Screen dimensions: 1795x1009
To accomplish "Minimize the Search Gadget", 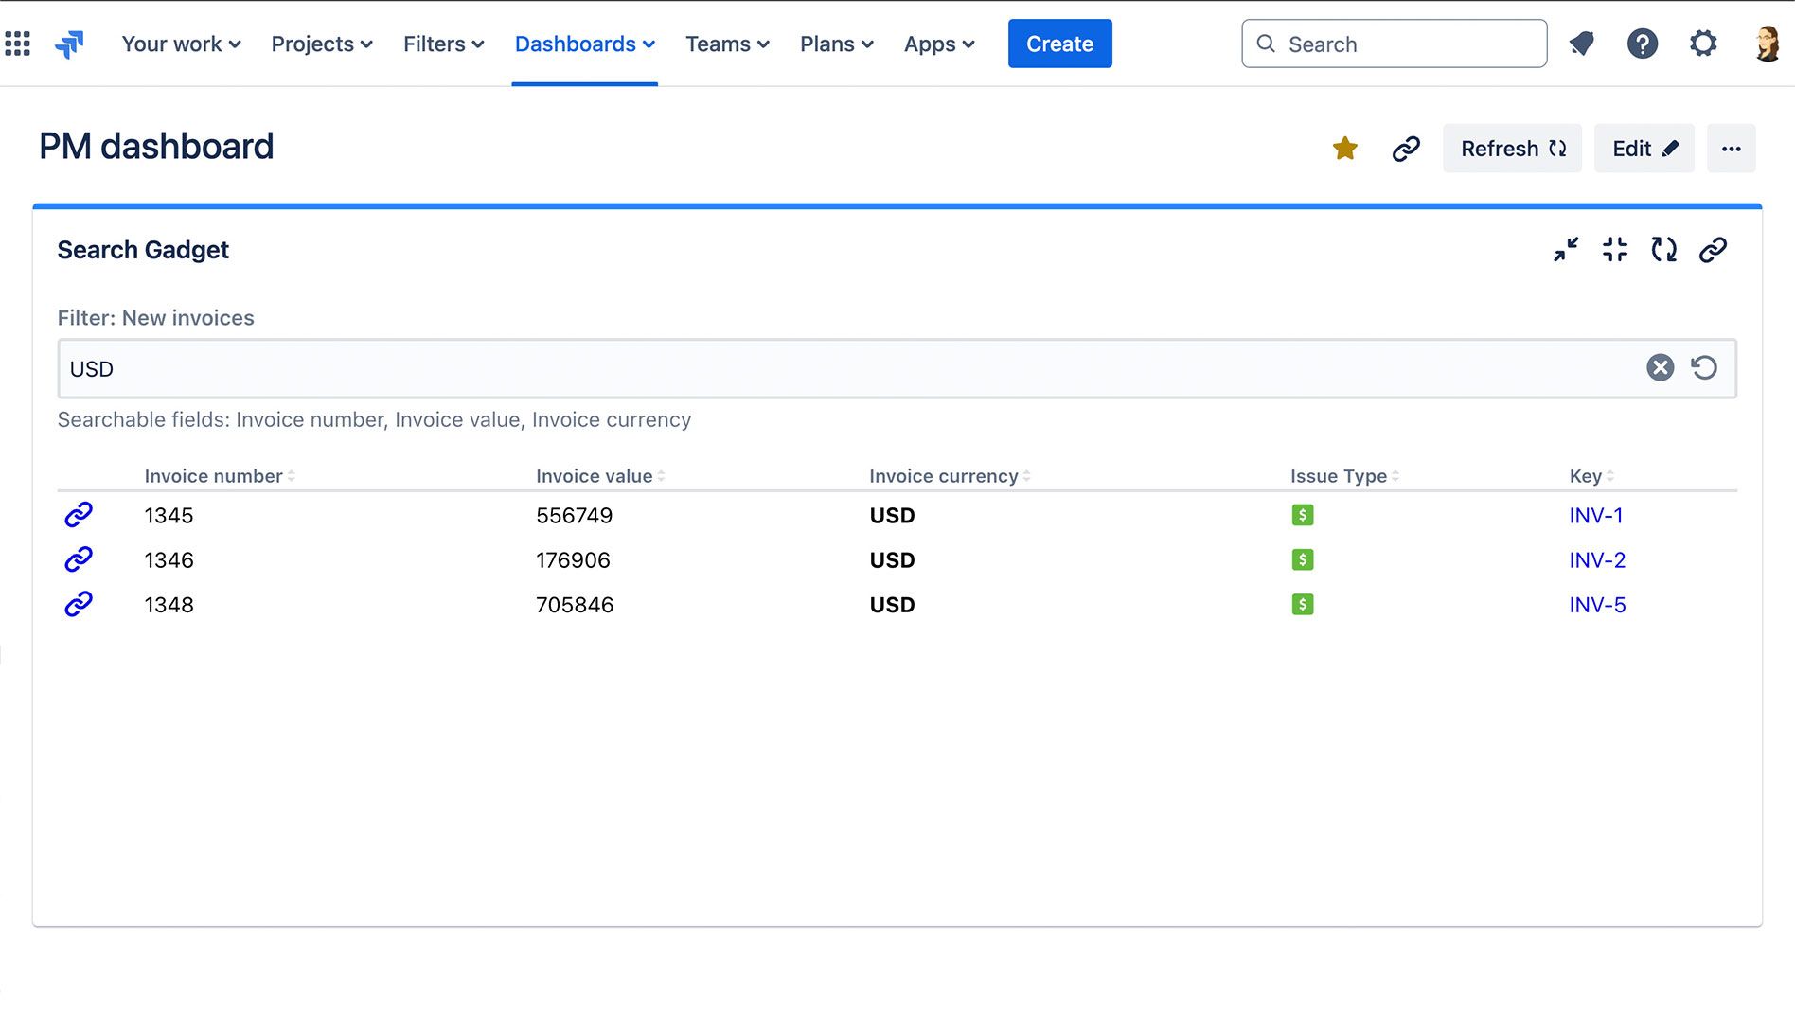I will [1566, 250].
